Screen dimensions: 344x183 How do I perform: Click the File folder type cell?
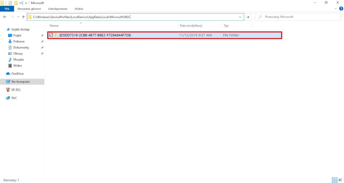click(x=231, y=35)
